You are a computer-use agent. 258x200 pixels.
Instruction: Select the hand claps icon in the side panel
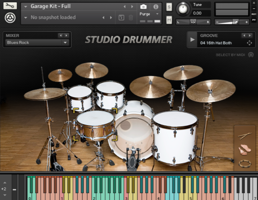[x=245, y=150]
